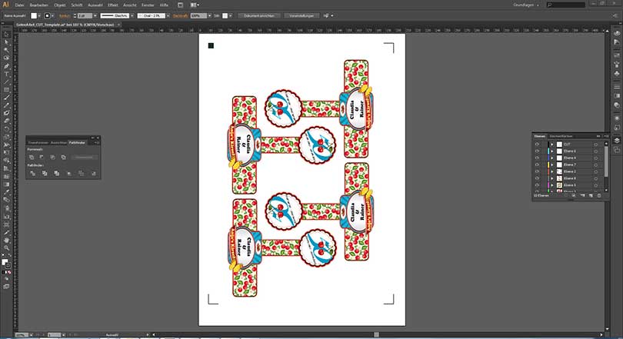Screen dimensions: 623x339
Task: Expand the CUT layer contents
Action: [551, 144]
